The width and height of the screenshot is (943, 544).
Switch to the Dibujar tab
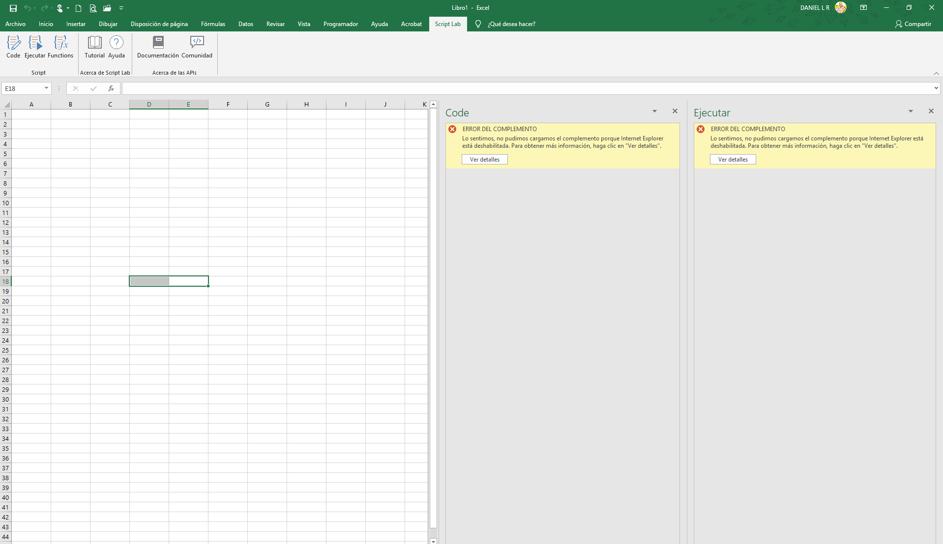(x=108, y=24)
